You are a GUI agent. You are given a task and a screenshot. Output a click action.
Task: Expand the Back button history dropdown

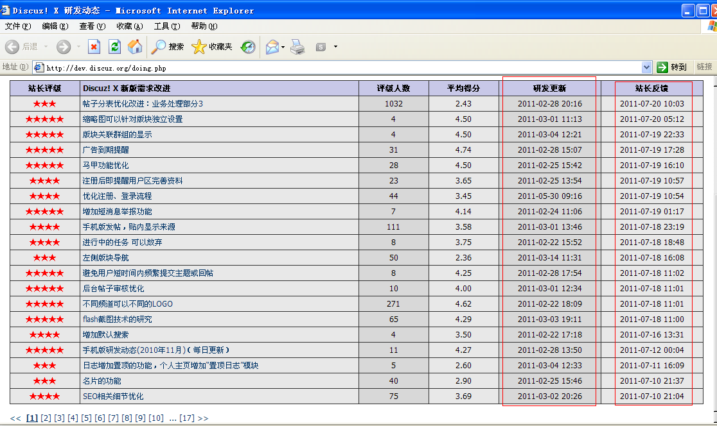pyautogui.click(x=46, y=47)
